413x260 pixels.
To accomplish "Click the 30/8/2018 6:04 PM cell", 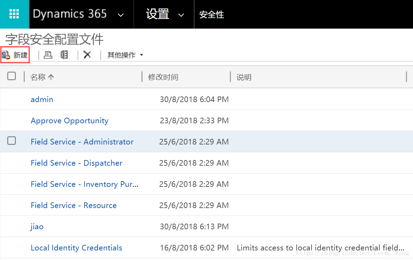I will coord(194,99).
